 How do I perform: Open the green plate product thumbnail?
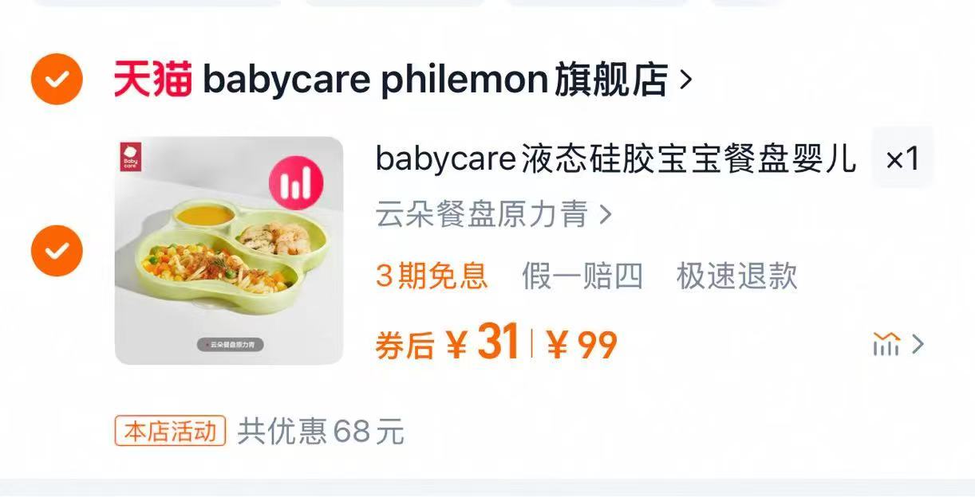[x=229, y=251]
